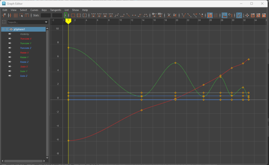Open the Curves menu
This screenshot has height=165, width=269.
click(x=34, y=10)
